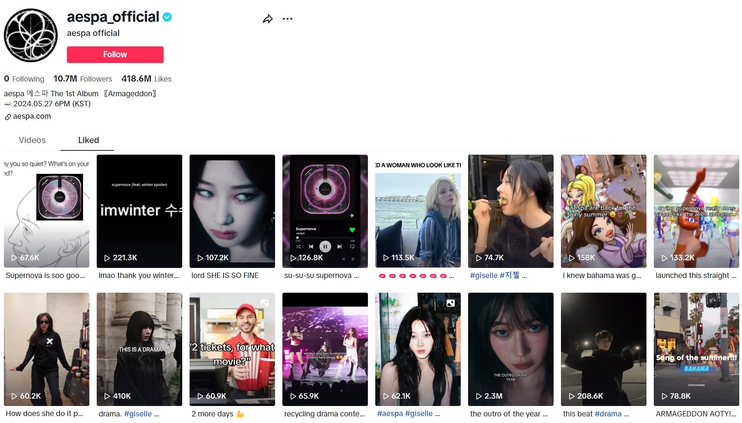
Task: Click the #aespa hashtag under the 62.1K post
Action: point(390,414)
